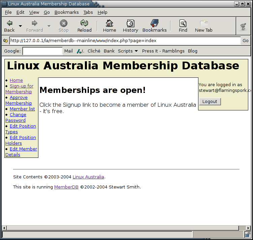This screenshot has width=253, height=240.
Task: Open the Edit menu
Action: pyautogui.click(x=20, y=12)
